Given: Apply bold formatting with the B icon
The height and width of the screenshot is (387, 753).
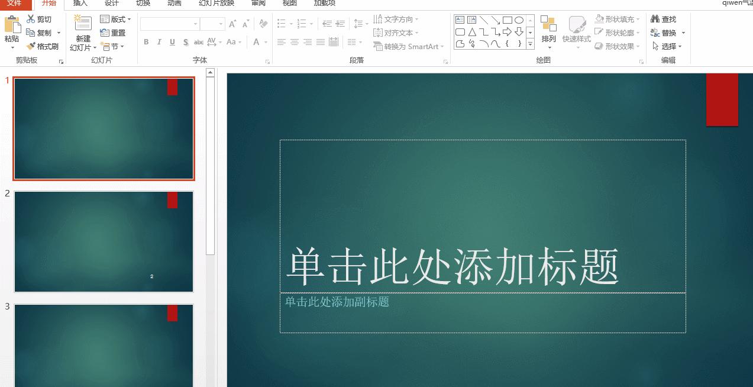Looking at the screenshot, I should [x=146, y=42].
